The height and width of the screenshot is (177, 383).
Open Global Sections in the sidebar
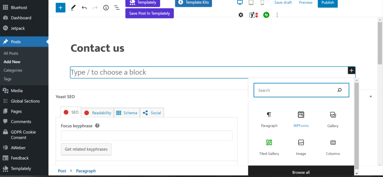tap(24, 101)
